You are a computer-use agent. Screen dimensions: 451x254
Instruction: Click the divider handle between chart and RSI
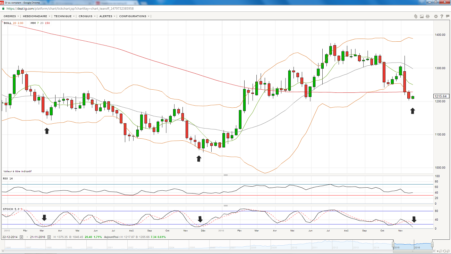226,175
